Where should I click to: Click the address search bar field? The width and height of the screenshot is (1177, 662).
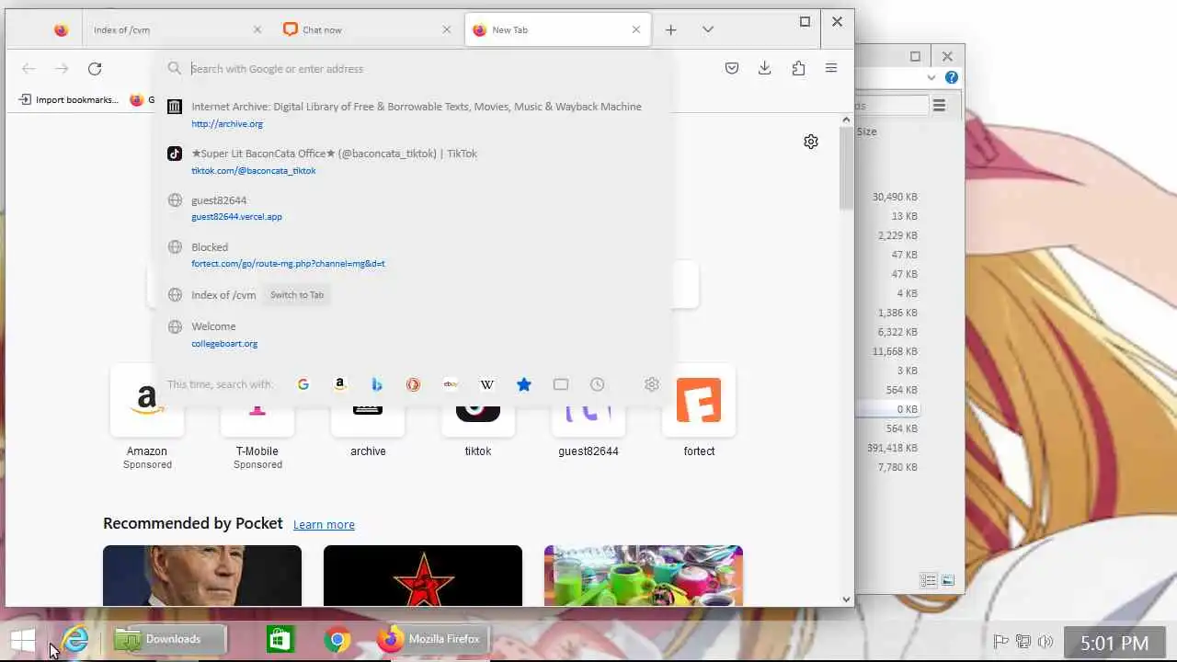click(x=414, y=69)
